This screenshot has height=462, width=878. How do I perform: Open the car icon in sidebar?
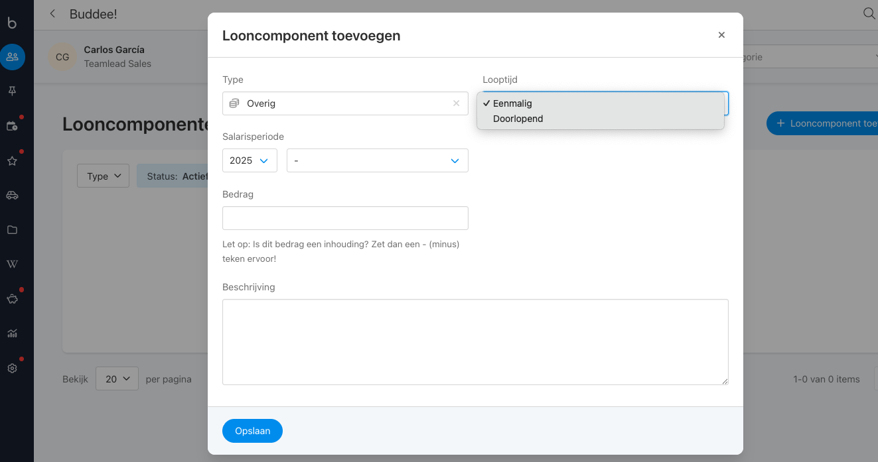[x=12, y=195]
